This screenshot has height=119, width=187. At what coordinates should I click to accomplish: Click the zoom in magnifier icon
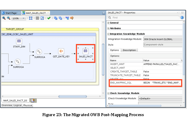4,18
